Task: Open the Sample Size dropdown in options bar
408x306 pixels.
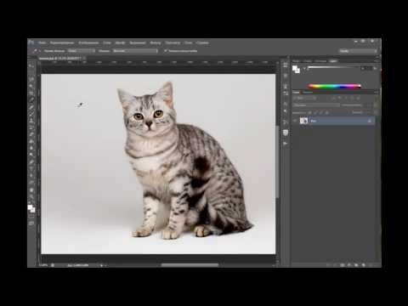Action: [81, 51]
